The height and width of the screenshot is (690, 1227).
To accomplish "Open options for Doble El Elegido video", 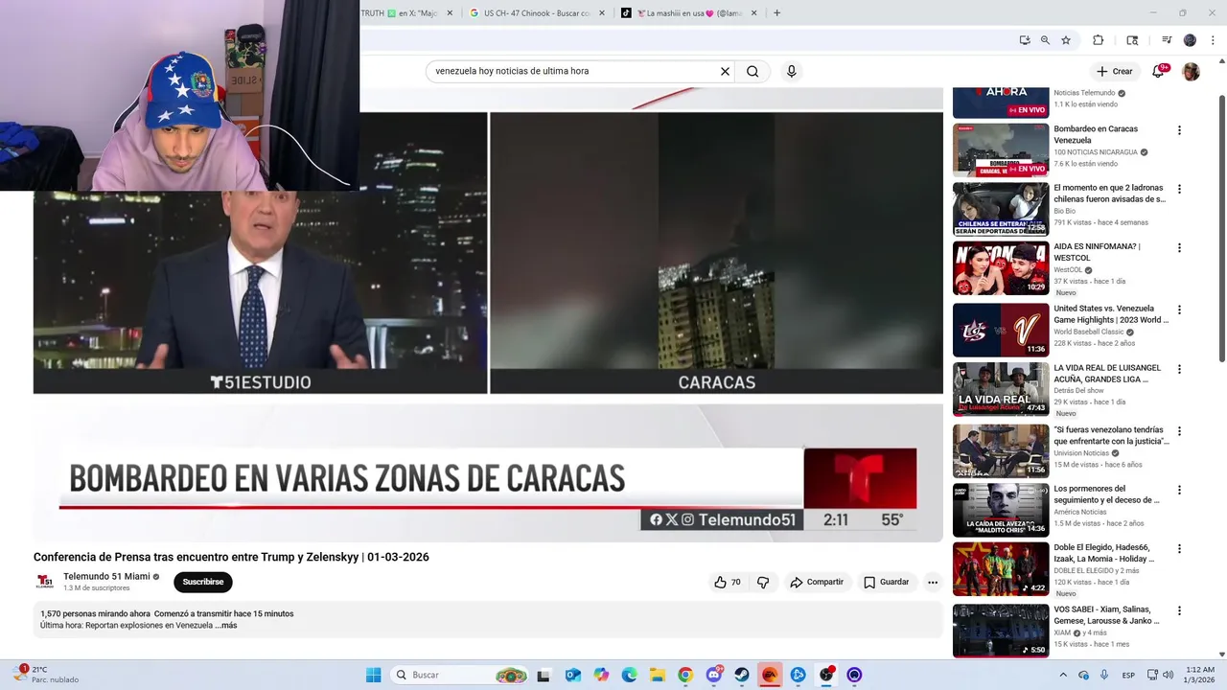I will [1179, 549].
